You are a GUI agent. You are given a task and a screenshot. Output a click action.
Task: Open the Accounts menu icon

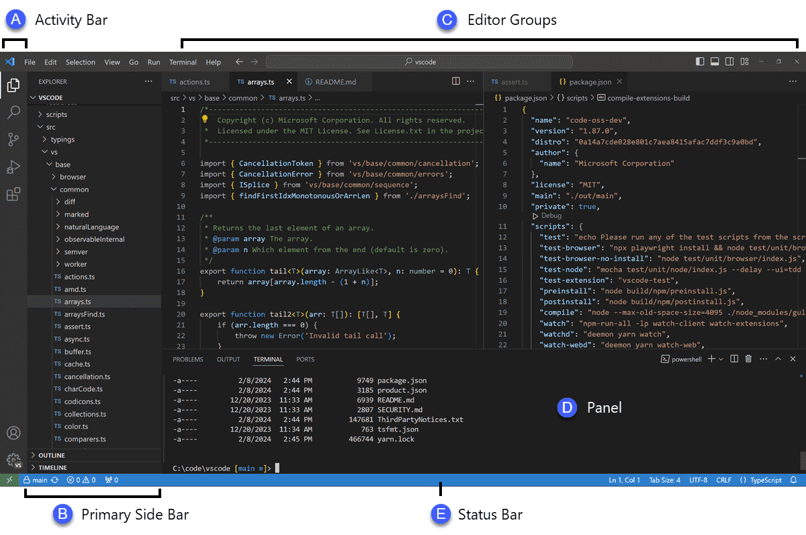13,433
